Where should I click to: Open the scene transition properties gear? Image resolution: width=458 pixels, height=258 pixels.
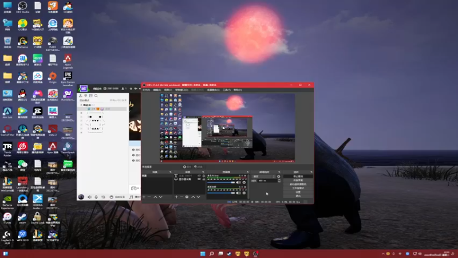pyautogui.click(x=278, y=177)
